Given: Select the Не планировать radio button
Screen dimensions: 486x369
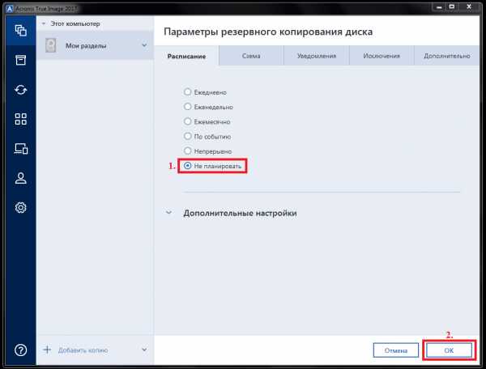Looking at the screenshot, I should 188,166.
